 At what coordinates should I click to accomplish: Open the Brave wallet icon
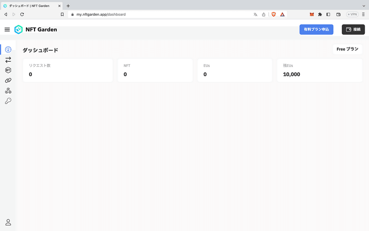point(339,14)
